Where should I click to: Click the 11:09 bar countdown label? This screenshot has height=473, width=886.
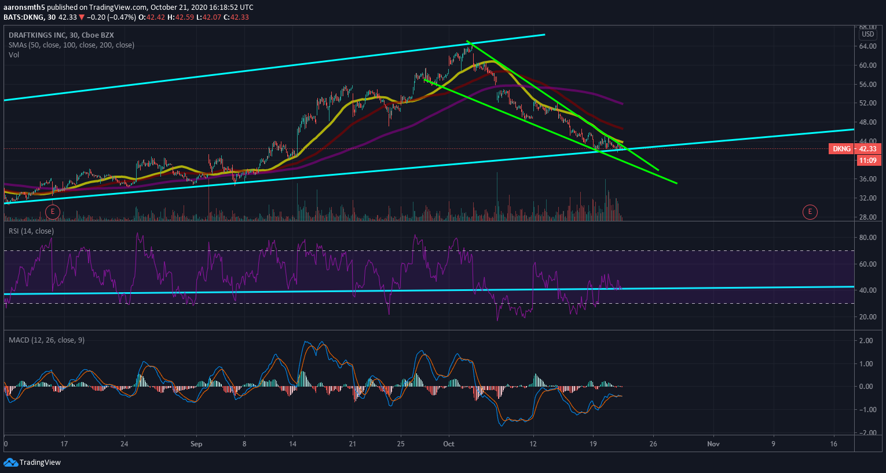pyautogui.click(x=867, y=160)
